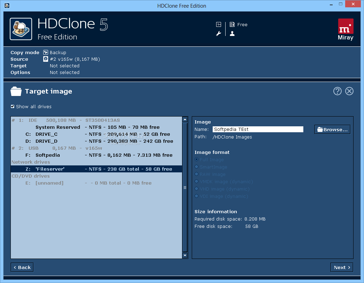Open the system monitor icon in header
The height and width of the screenshot is (283, 364).
point(219,24)
